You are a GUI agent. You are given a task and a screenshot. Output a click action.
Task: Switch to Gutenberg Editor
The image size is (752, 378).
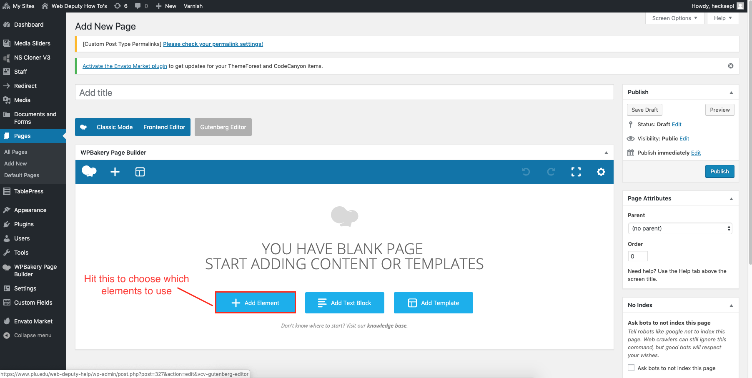point(223,127)
